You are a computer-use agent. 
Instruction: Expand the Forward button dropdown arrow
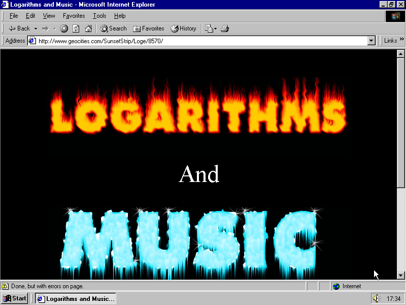[54, 28]
